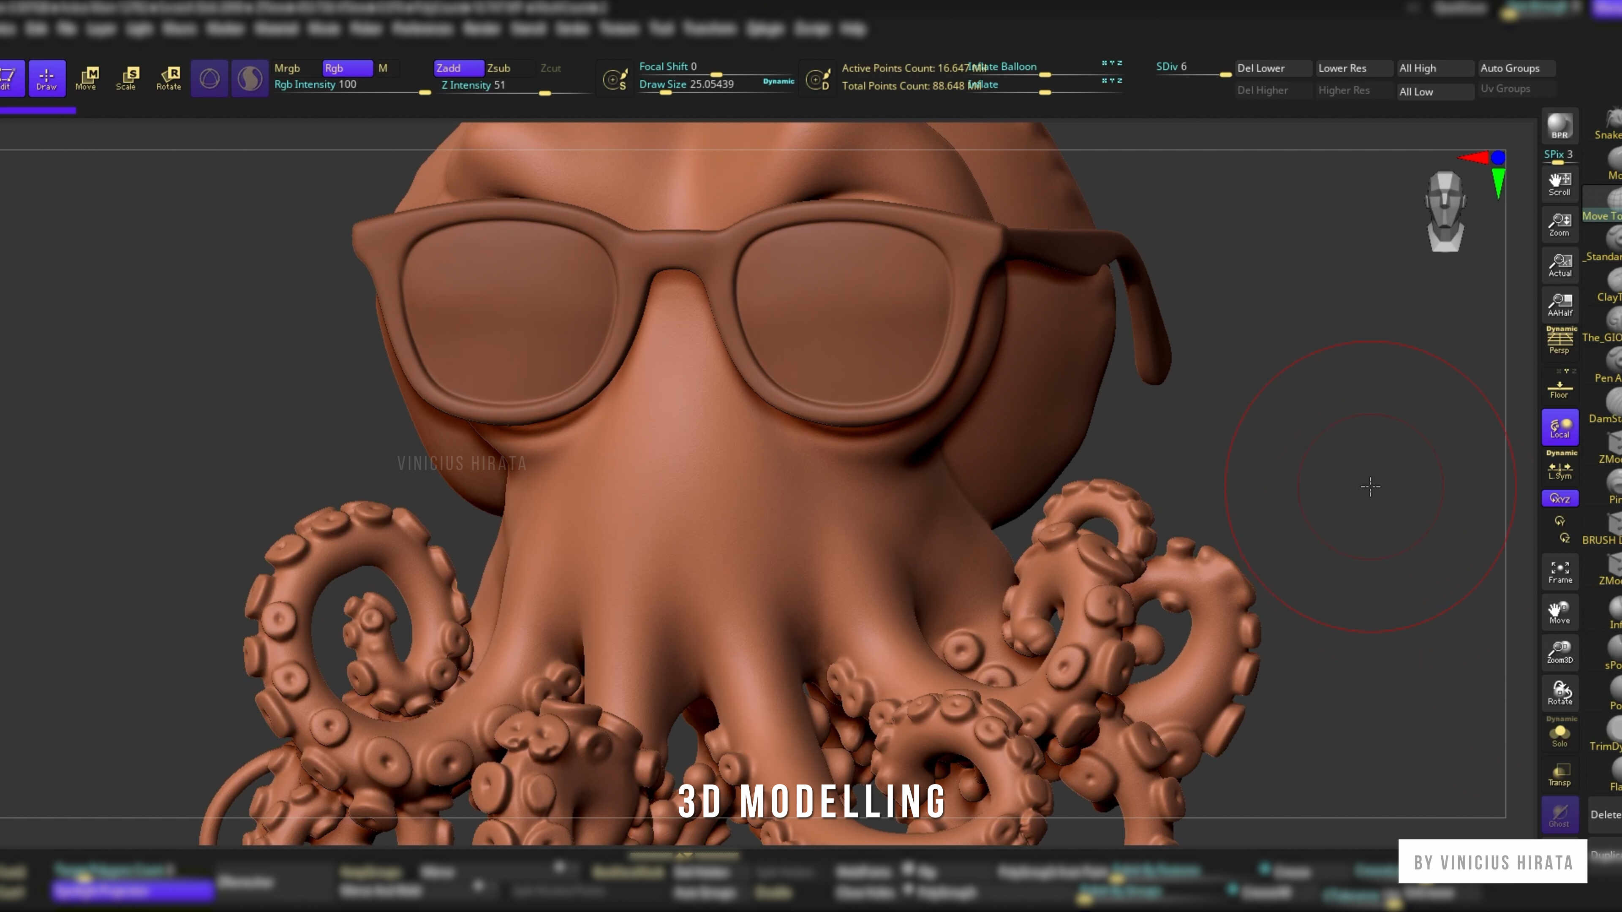Screen dimensions: 1622x912
Task: Click the BPR render icon
Action: (1559, 125)
